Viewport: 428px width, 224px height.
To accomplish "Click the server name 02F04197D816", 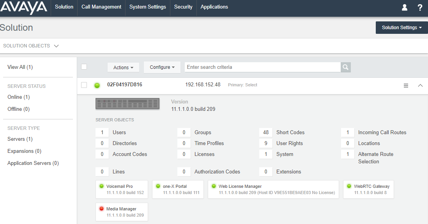I will tap(124, 85).
